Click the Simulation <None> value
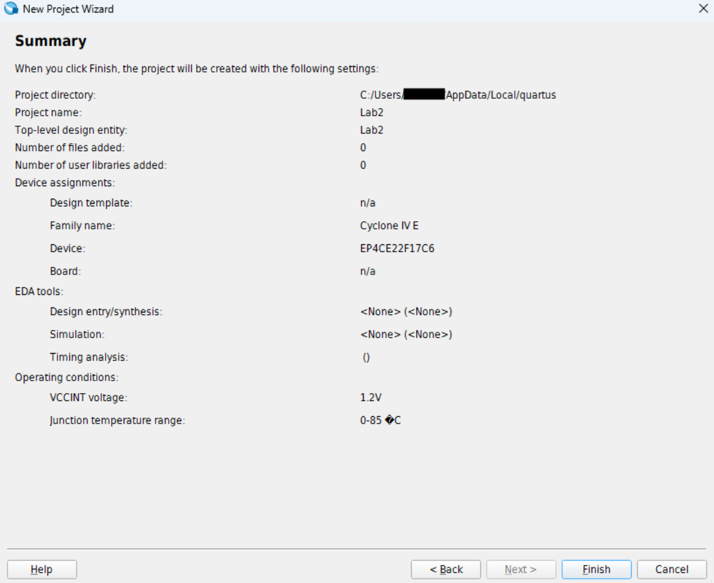The width and height of the screenshot is (714, 583). [x=406, y=334]
